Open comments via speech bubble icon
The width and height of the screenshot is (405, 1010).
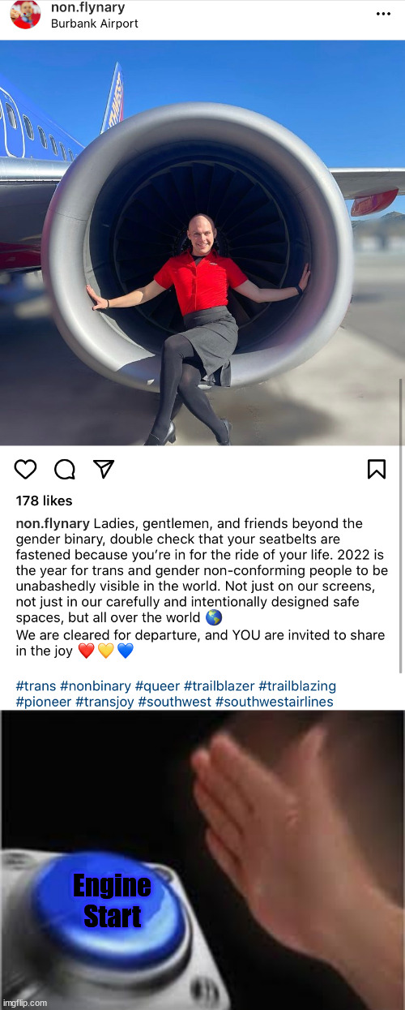coord(65,469)
